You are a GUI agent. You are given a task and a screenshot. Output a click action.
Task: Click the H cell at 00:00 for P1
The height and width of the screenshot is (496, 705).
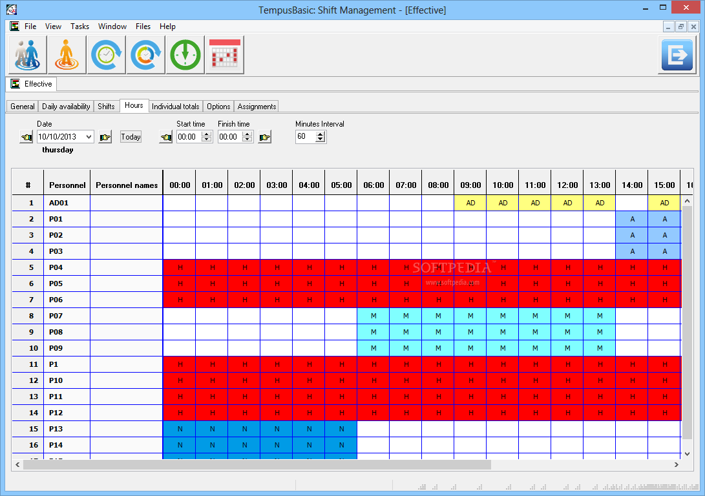click(x=180, y=364)
